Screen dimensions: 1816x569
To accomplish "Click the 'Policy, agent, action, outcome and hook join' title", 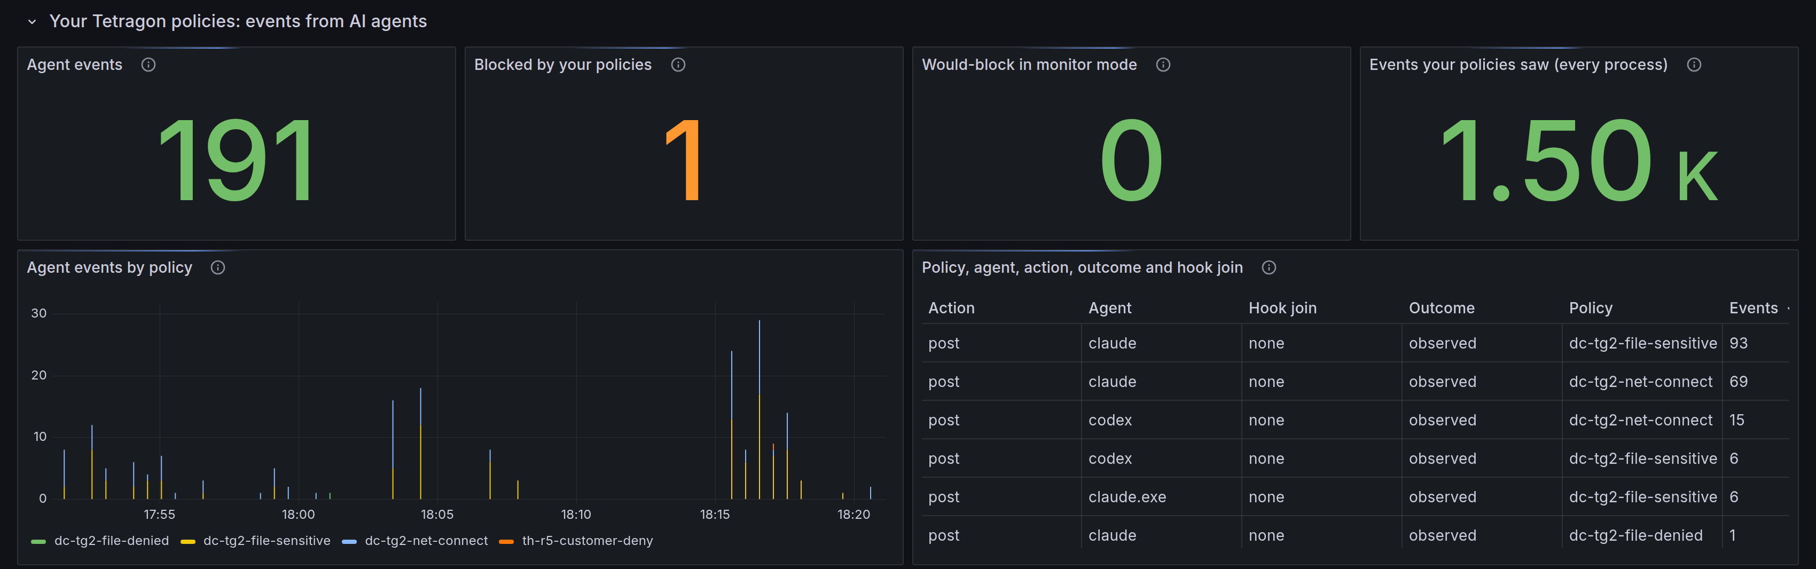I will pyautogui.click(x=1082, y=267).
